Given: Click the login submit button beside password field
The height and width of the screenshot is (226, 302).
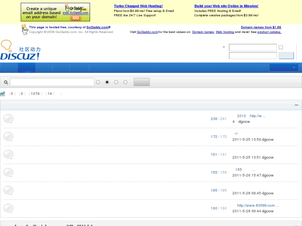Looking at the screenshot, I should tap(286, 56).
